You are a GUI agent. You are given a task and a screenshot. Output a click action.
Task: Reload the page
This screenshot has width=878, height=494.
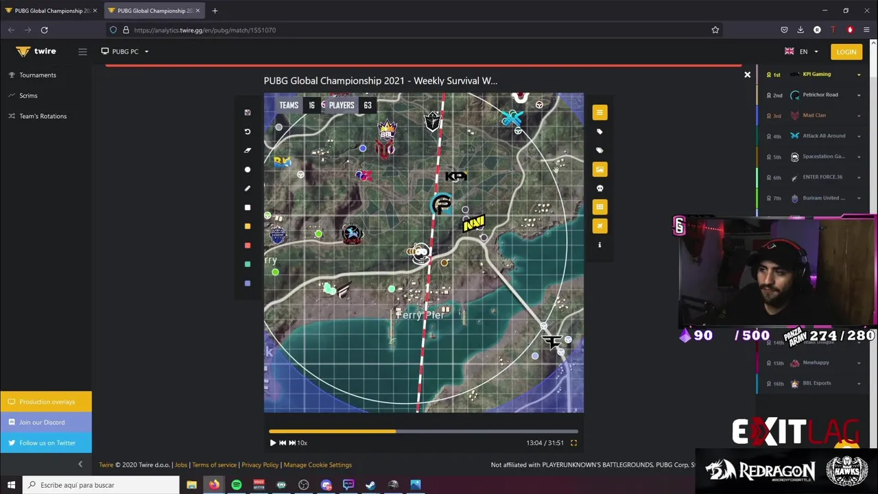tap(44, 30)
